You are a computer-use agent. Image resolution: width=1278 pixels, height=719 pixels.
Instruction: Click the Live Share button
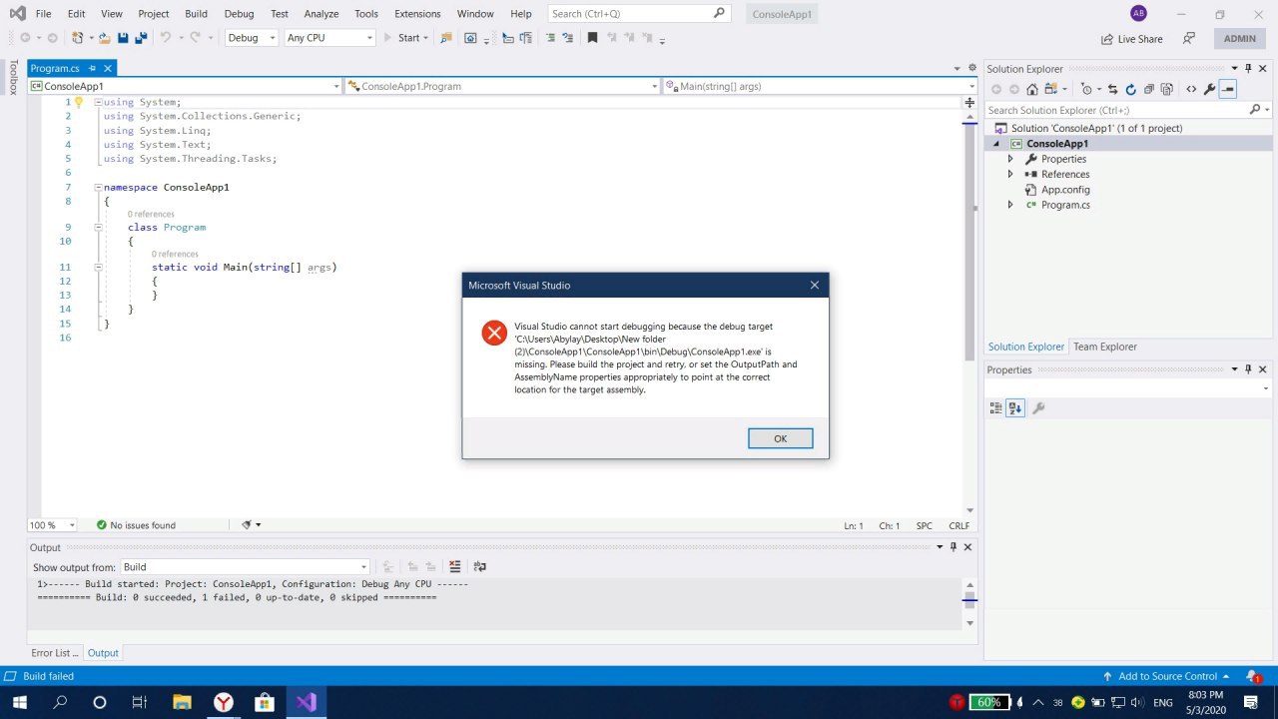click(1131, 39)
